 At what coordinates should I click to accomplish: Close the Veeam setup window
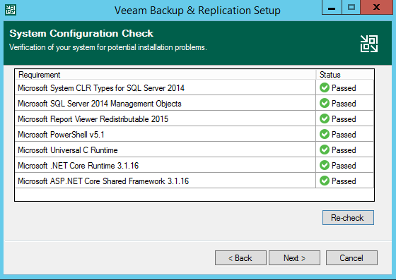click(x=376, y=7)
